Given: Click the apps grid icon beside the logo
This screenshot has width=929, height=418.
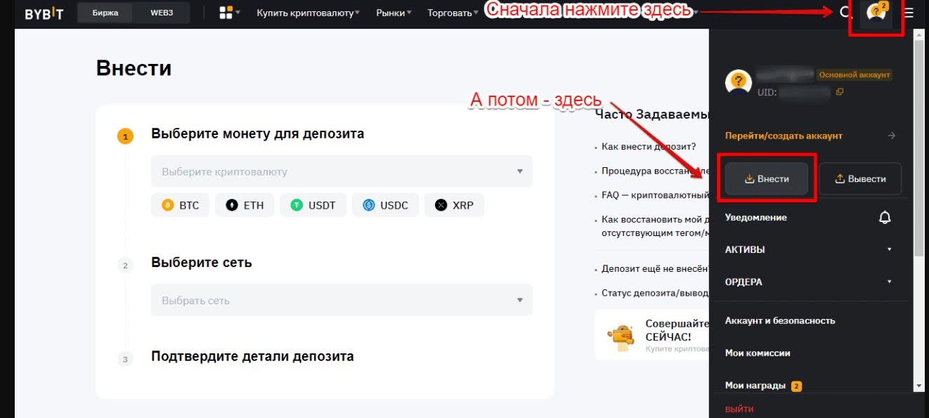Looking at the screenshot, I should (x=224, y=12).
